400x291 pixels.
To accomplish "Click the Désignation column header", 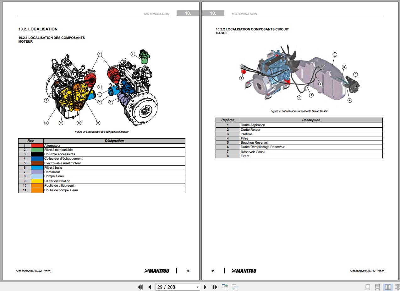I will click(x=114, y=141).
